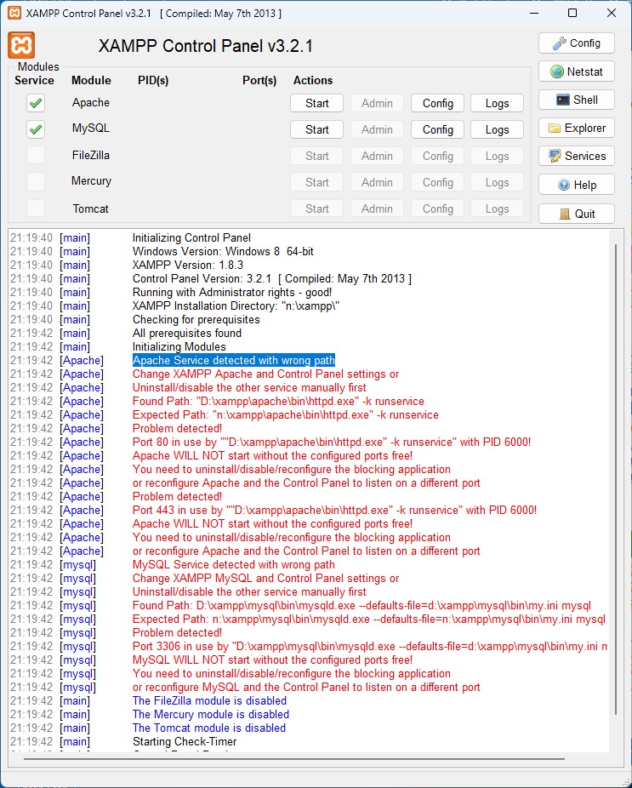Open Explorer via the folder icon

click(576, 128)
